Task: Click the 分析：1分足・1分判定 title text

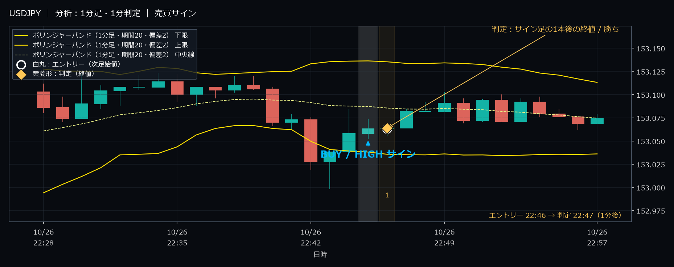Action: [98, 13]
